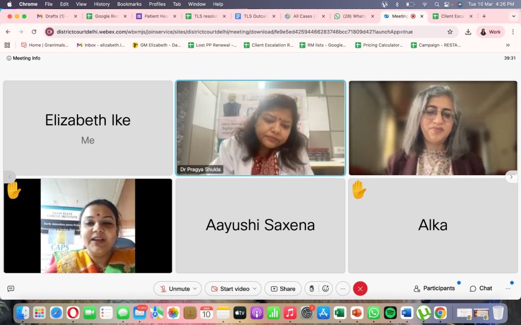Select the Aayushi Saxena tile
Image resolution: width=521 pixels, height=325 pixels.
pos(260,225)
